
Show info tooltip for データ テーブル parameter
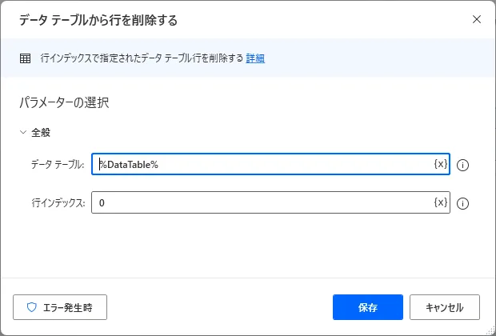click(462, 165)
